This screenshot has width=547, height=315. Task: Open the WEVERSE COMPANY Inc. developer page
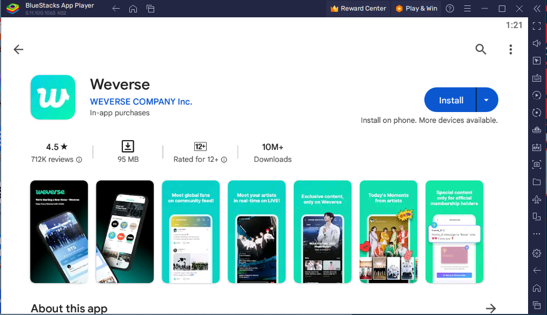tap(141, 102)
